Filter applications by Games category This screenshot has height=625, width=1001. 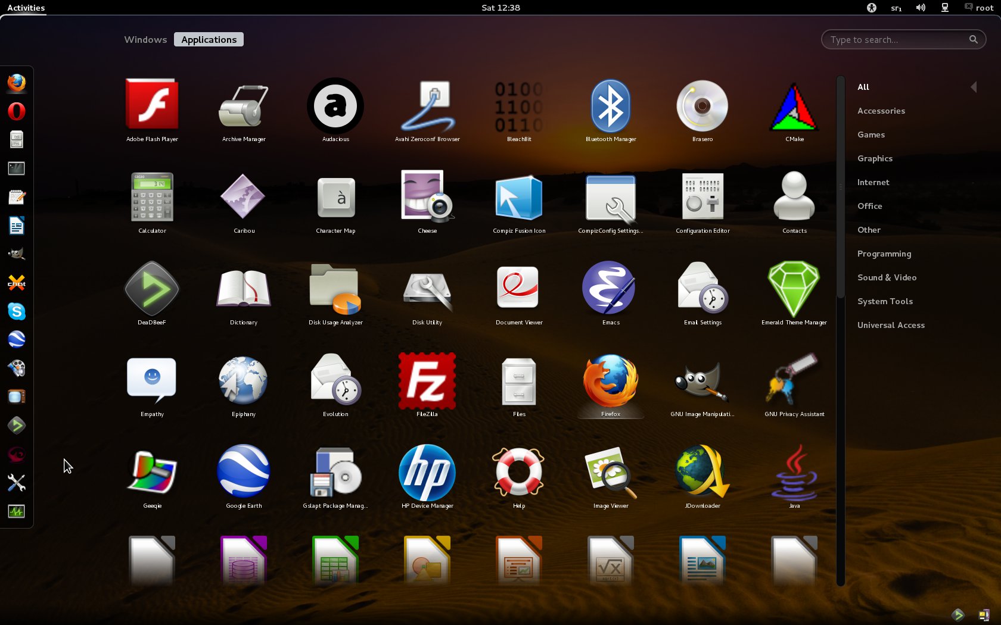pyautogui.click(x=871, y=135)
